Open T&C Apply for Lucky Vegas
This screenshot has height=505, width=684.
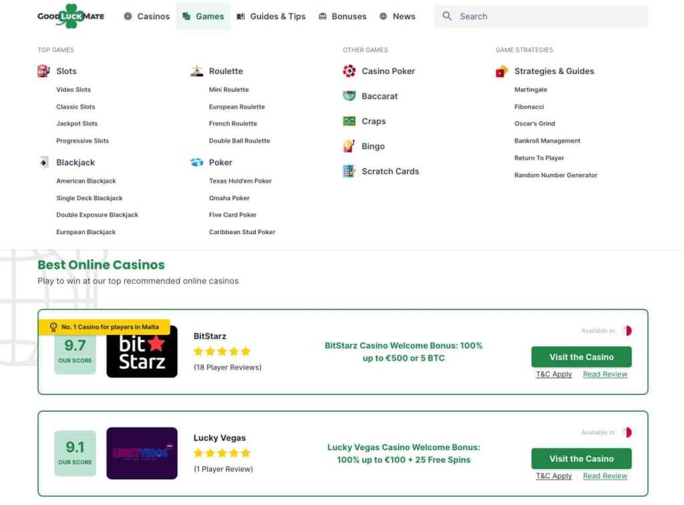[554, 476]
